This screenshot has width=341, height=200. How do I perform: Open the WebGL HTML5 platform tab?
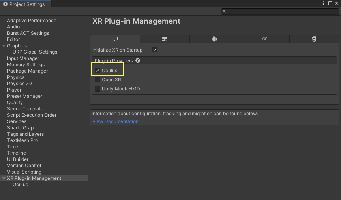pos(314,39)
